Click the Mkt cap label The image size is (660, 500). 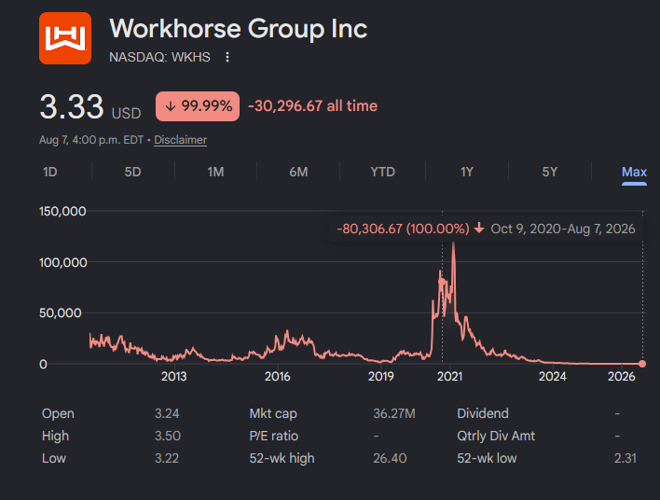273,413
